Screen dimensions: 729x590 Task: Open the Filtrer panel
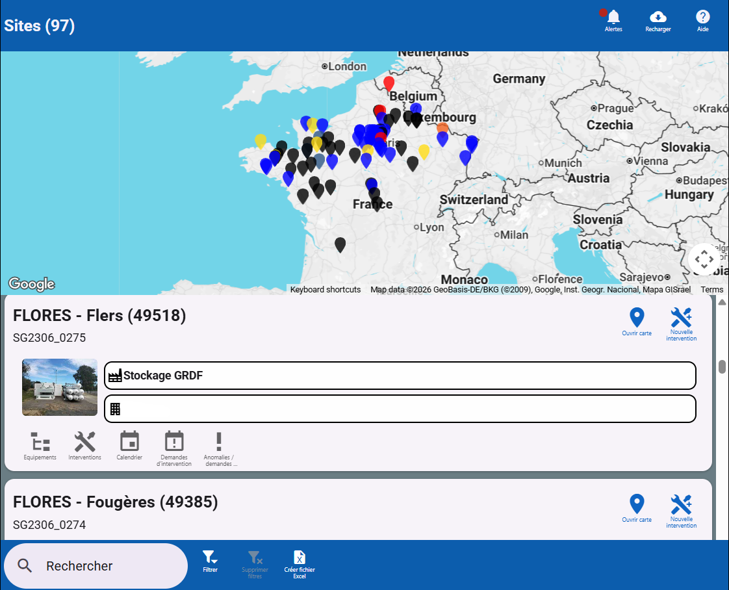(x=210, y=562)
